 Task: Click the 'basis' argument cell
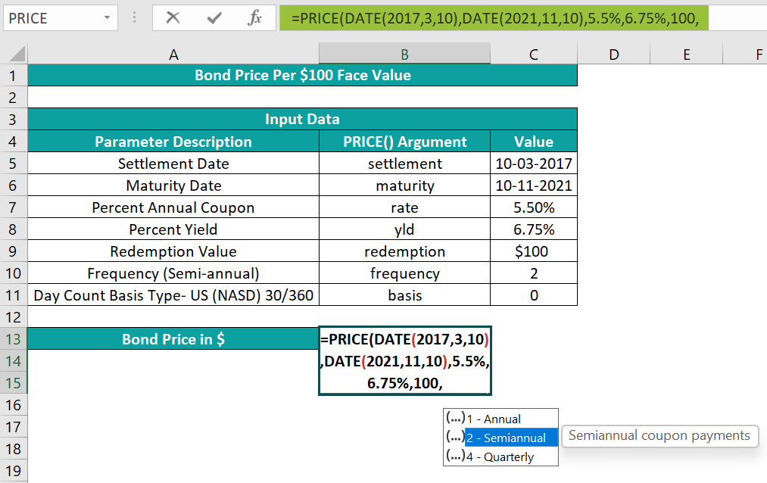(x=404, y=295)
